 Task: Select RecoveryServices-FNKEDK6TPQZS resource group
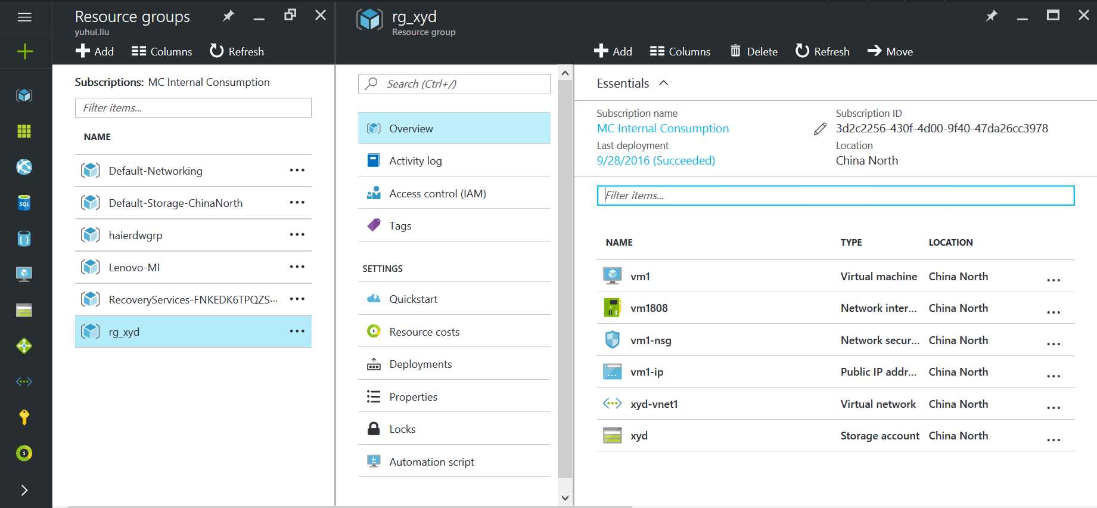(x=193, y=300)
